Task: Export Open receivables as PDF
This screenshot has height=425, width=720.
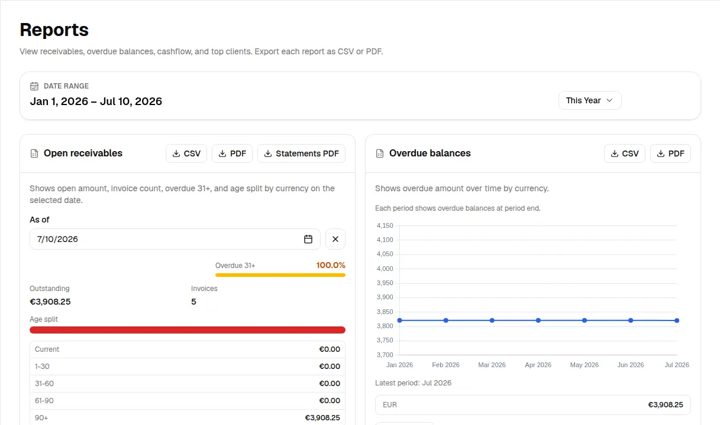Action: click(x=233, y=153)
